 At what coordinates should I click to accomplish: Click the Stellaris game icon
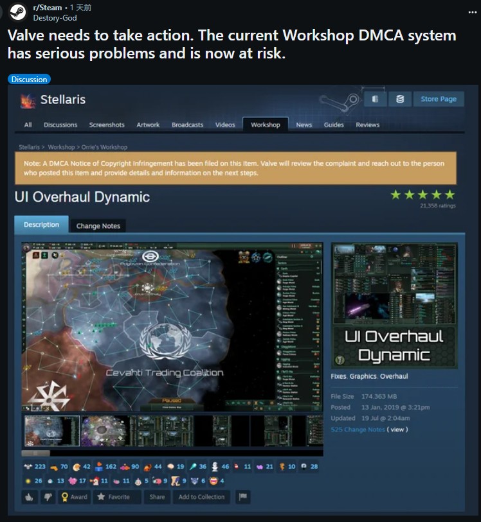(28, 101)
